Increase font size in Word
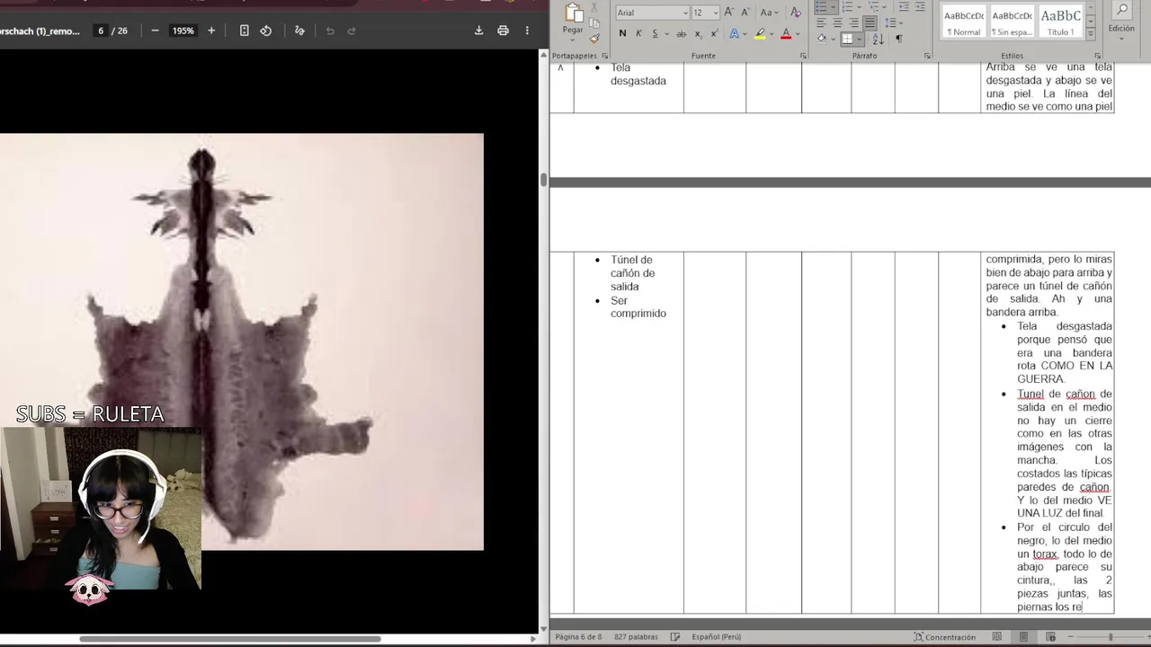1151x647 pixels. pyautogui.click(x=729, y=13)
